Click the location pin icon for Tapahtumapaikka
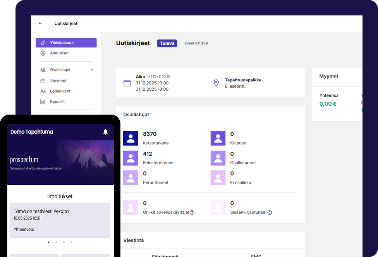 pos(216,83)
